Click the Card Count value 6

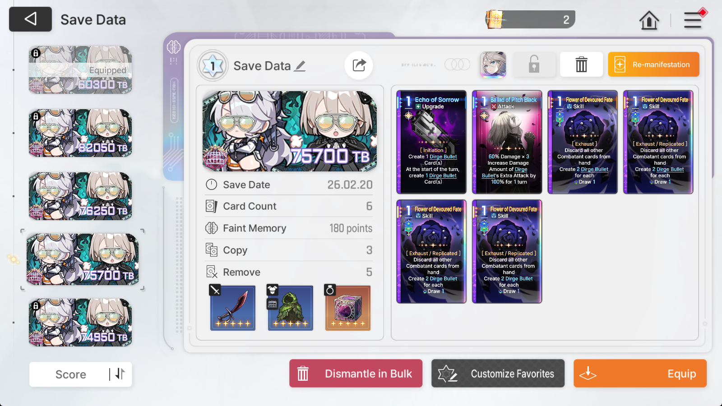(369, 206)
